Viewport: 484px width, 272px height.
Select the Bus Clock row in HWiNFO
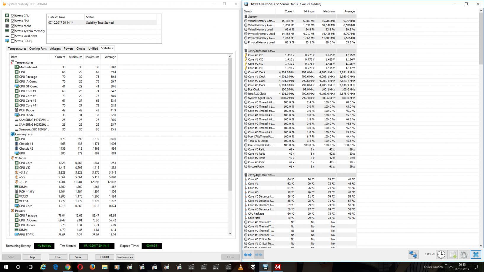(300, 90)
